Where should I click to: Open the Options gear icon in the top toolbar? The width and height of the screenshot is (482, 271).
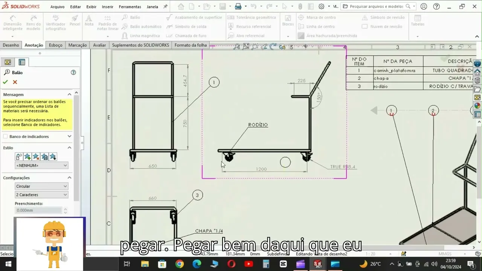[321, 6]
